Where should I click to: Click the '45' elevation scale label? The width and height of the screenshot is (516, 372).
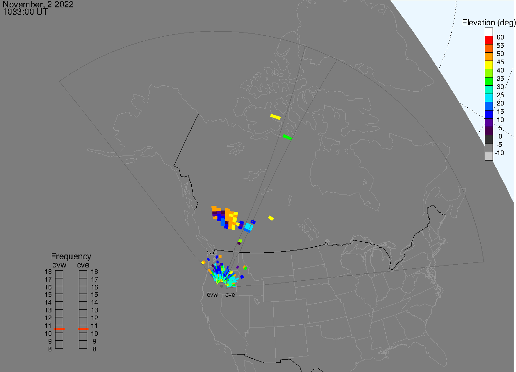500,62
